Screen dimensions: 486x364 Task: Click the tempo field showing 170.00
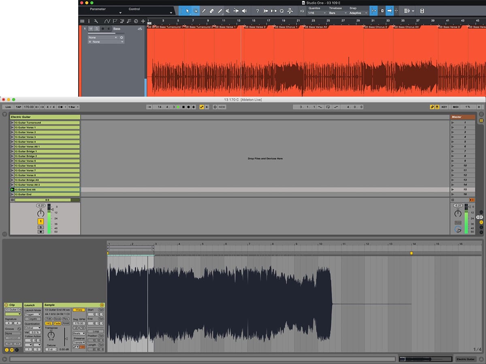coord(29,107)
